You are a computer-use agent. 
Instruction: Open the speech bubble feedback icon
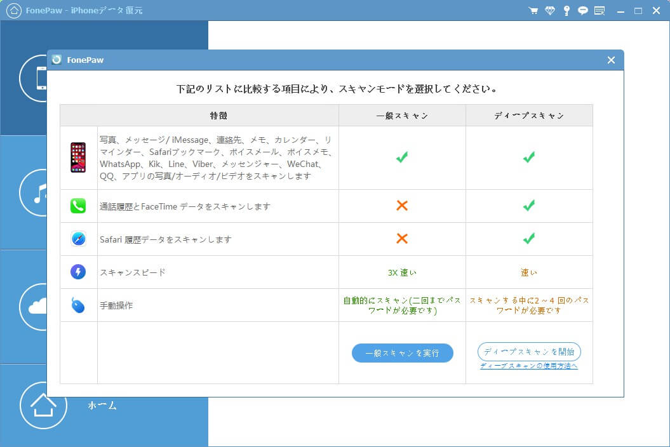pos(583,11)
